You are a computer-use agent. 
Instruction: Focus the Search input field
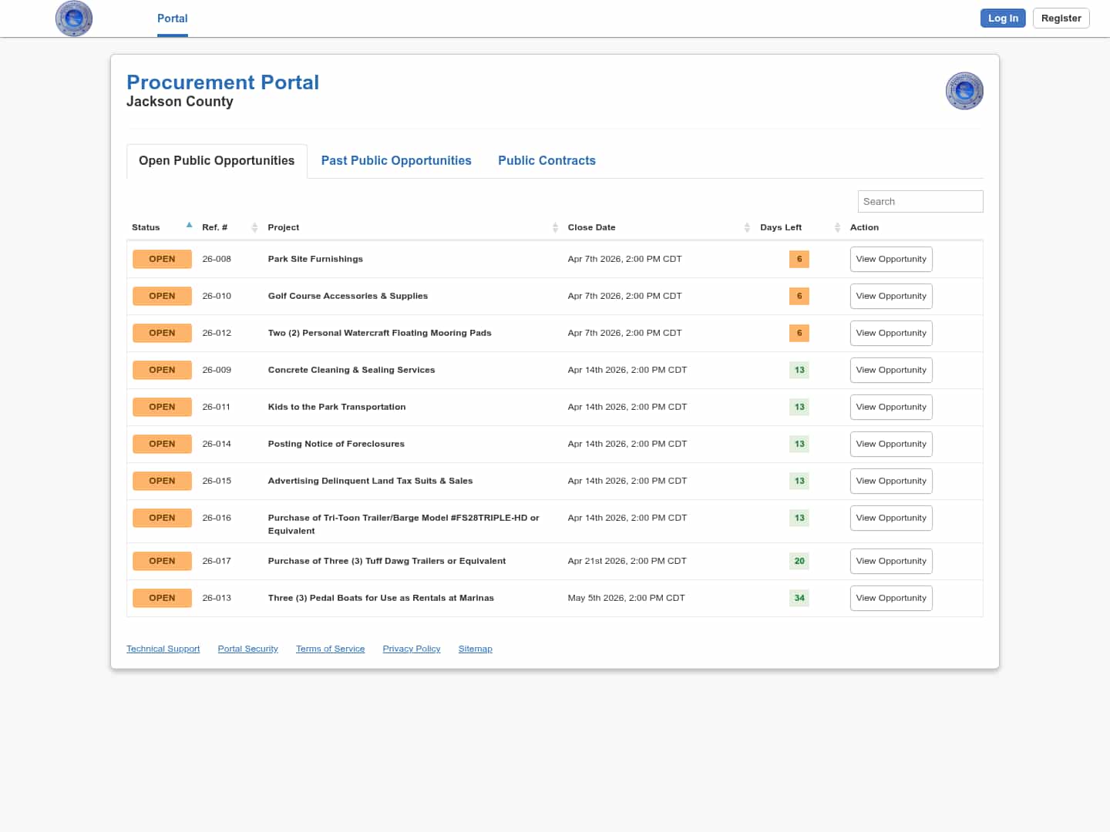tap(920, 201)
